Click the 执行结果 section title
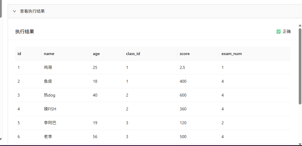The width and height of the screenshot is (302, 146). point(25,32)
